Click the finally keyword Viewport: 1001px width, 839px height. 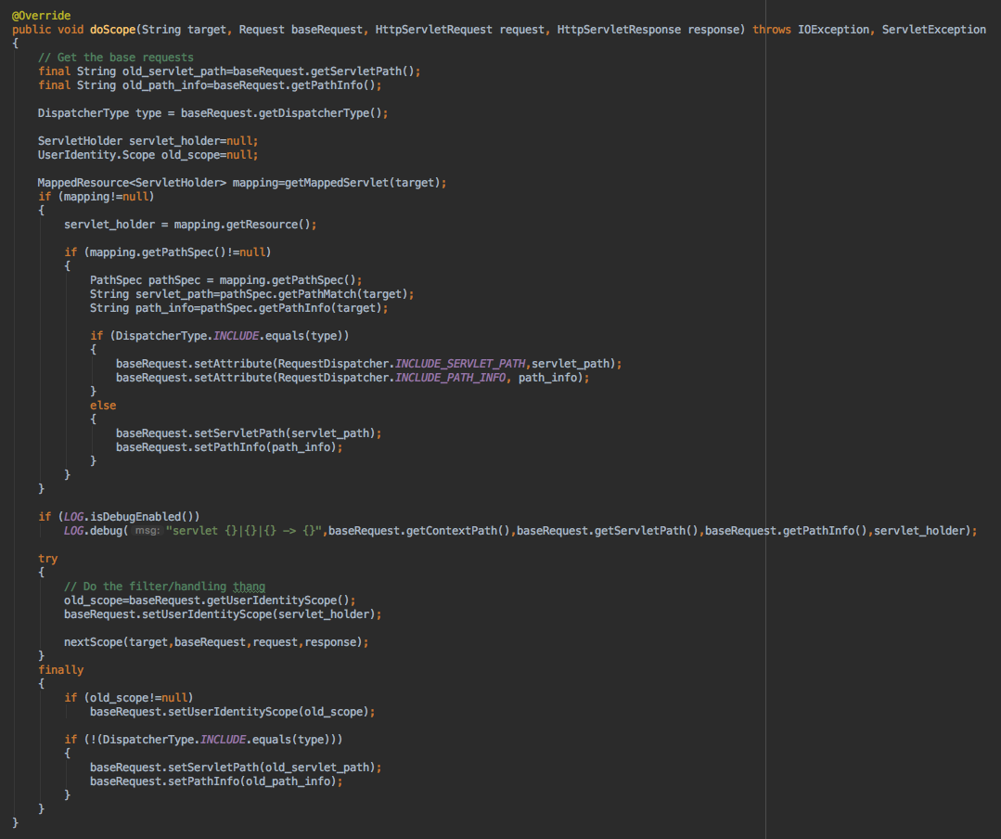coord(61,670)
